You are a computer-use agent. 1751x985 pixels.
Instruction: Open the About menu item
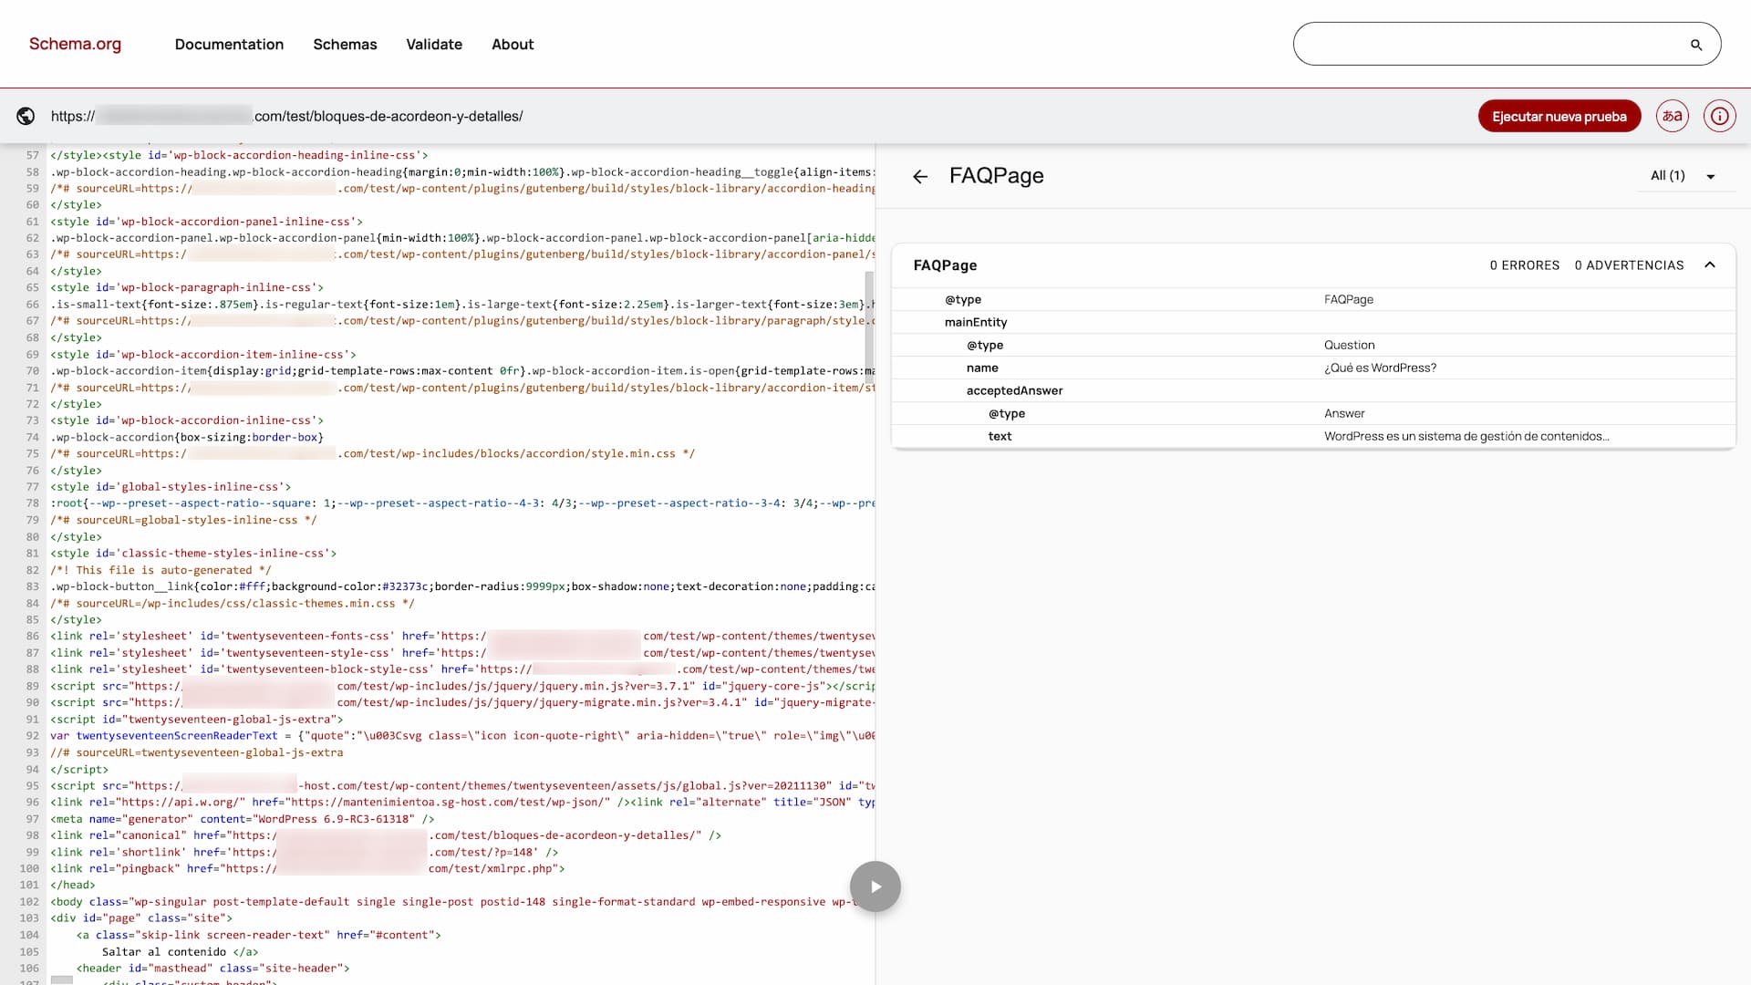[513, 44]
